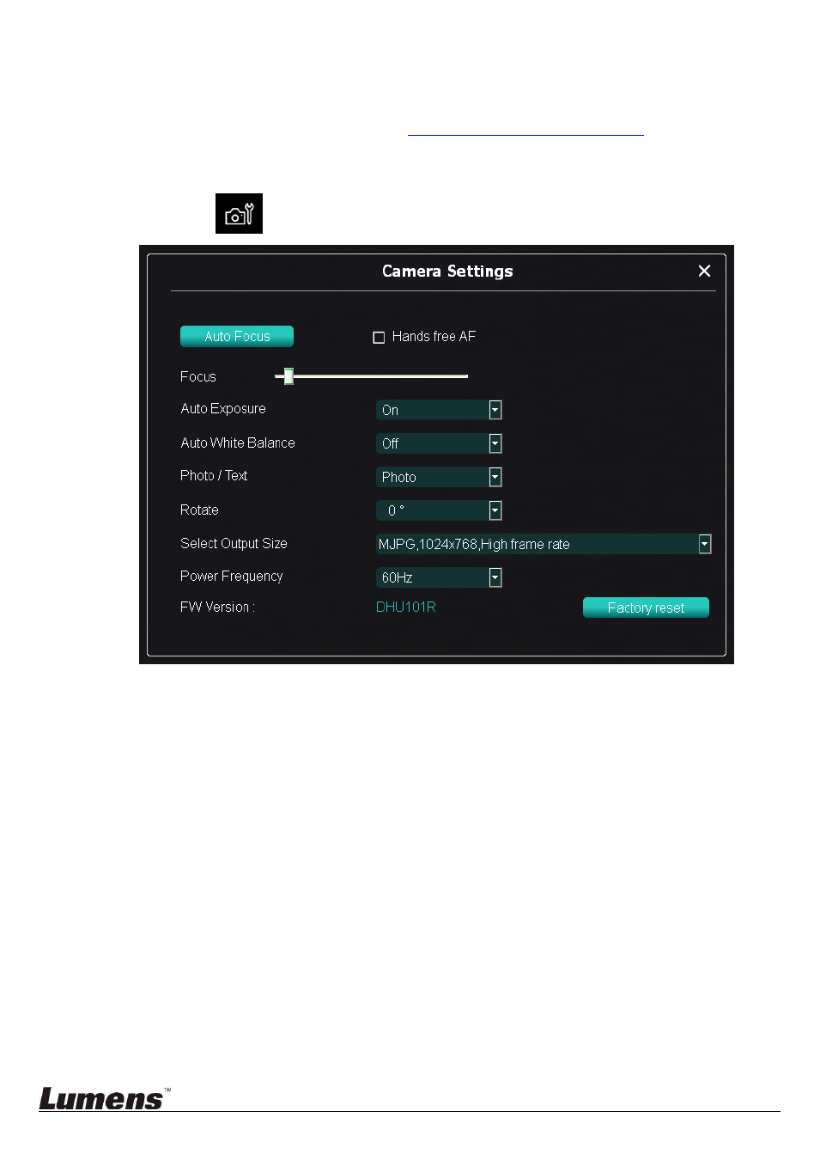This screenshot has width=820, height=1160.
Task: Open the Power Frequency dropdown
Action: click(439, 577)
